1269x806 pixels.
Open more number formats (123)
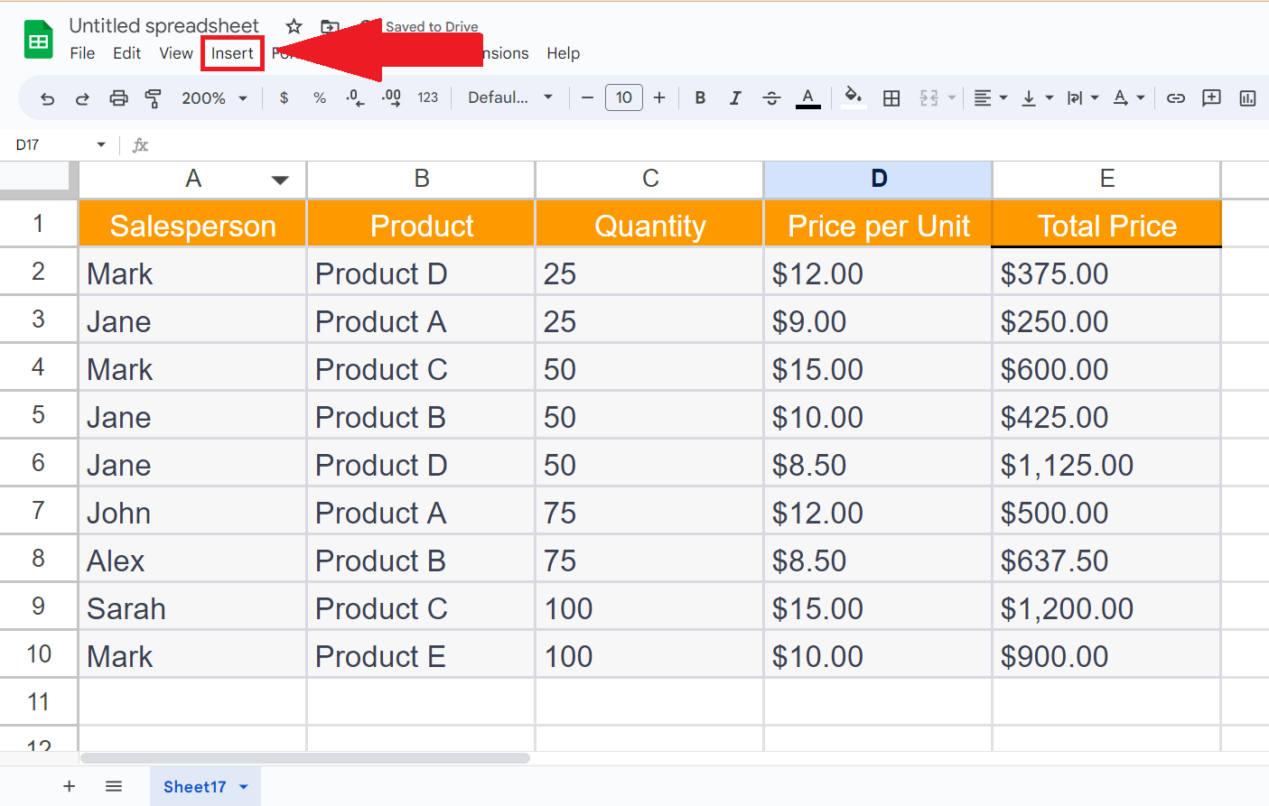428,97
